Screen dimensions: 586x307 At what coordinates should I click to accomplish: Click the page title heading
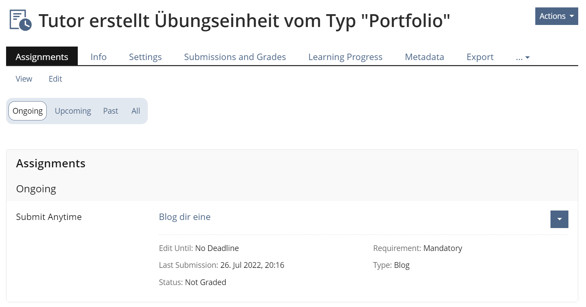[x=244, y=21]
